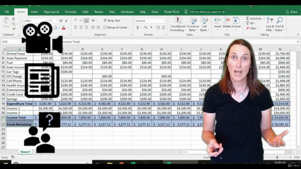Align text left in Alignment group
This screenshot has width=301, height=169.
pos(76,28)
